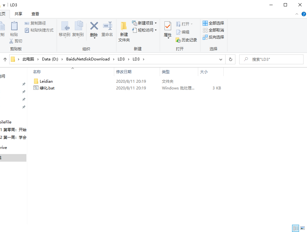Click the Rename (重命名) icon
The height and width of the screenshot is (232, 307).
point(107,26)
